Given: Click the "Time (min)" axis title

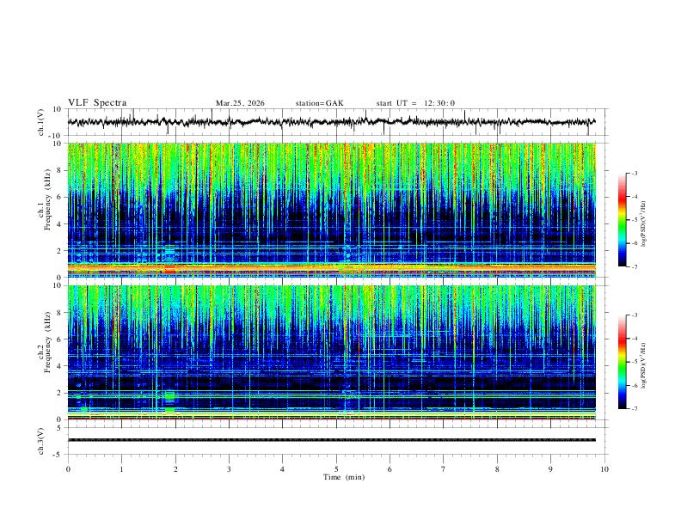Looking at the screenshot, I should [344, 477].
